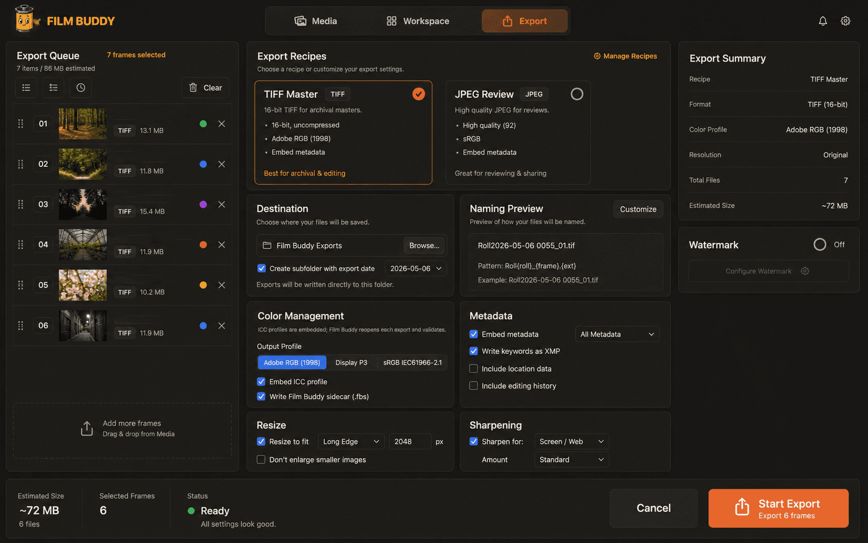
Task: Click Configure Watermark
Action: (x=768, y=271)
